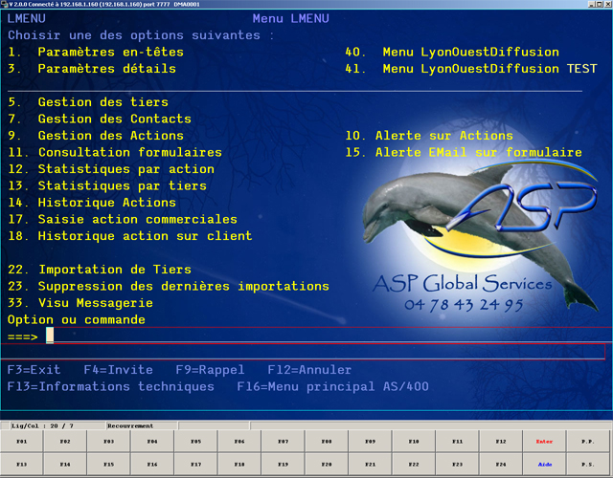
Task: Click F13=Informations techniques label
Action: pos(111,386)
